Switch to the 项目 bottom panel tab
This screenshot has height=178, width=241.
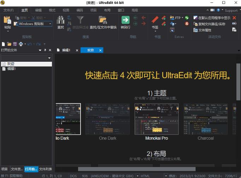point(5,169)
